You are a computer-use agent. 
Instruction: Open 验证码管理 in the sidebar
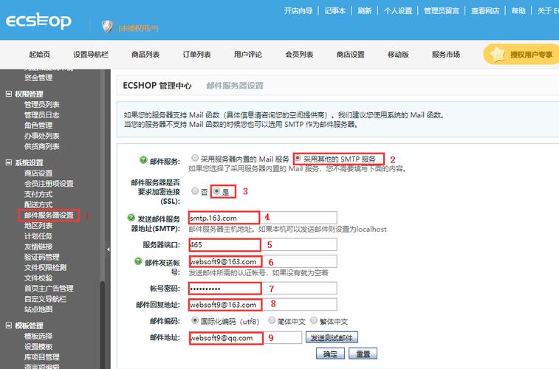[x=41, y=257]
